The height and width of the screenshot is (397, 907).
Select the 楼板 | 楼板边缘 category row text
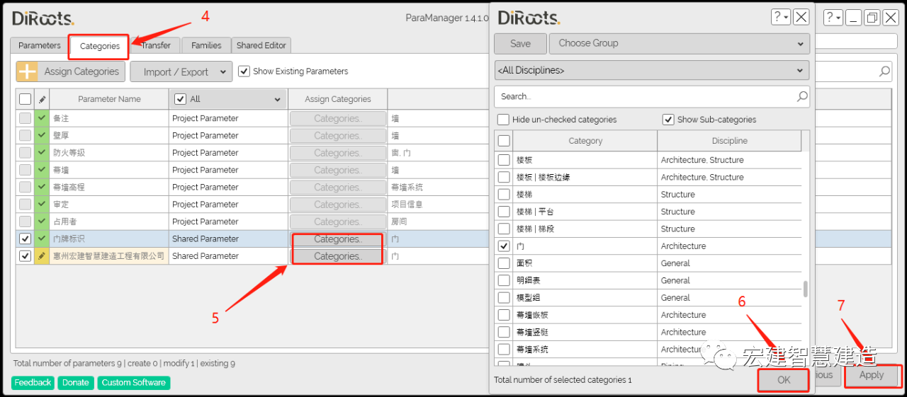coord(543,178)
